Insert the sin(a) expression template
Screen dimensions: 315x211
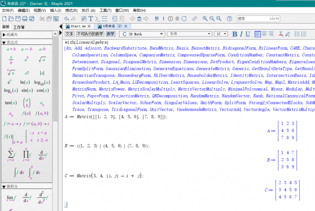pyautogui.click(x=27, y=90)
